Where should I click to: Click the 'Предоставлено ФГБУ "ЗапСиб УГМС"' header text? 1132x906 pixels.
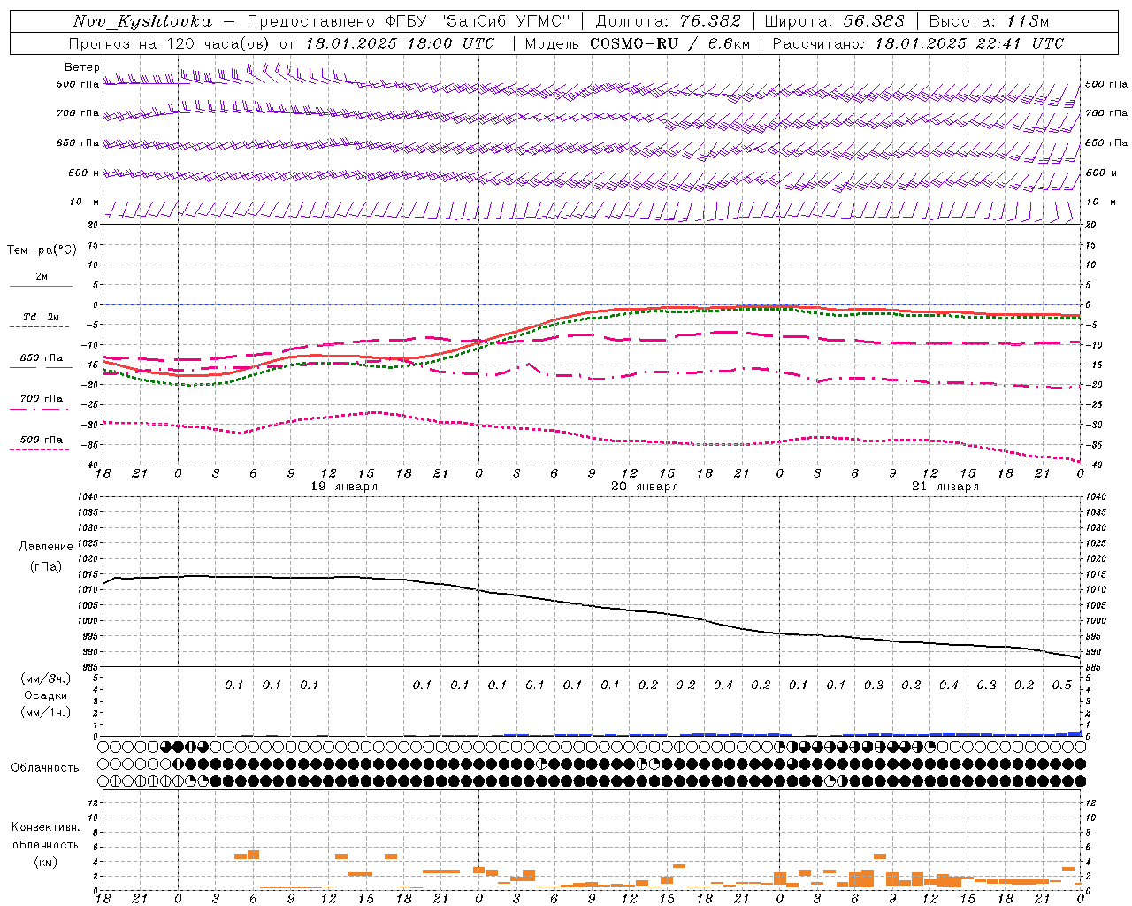[x=409, y=21]
